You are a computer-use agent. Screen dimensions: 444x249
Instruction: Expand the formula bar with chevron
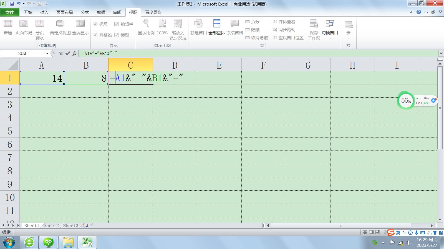(x=441, y=53)
